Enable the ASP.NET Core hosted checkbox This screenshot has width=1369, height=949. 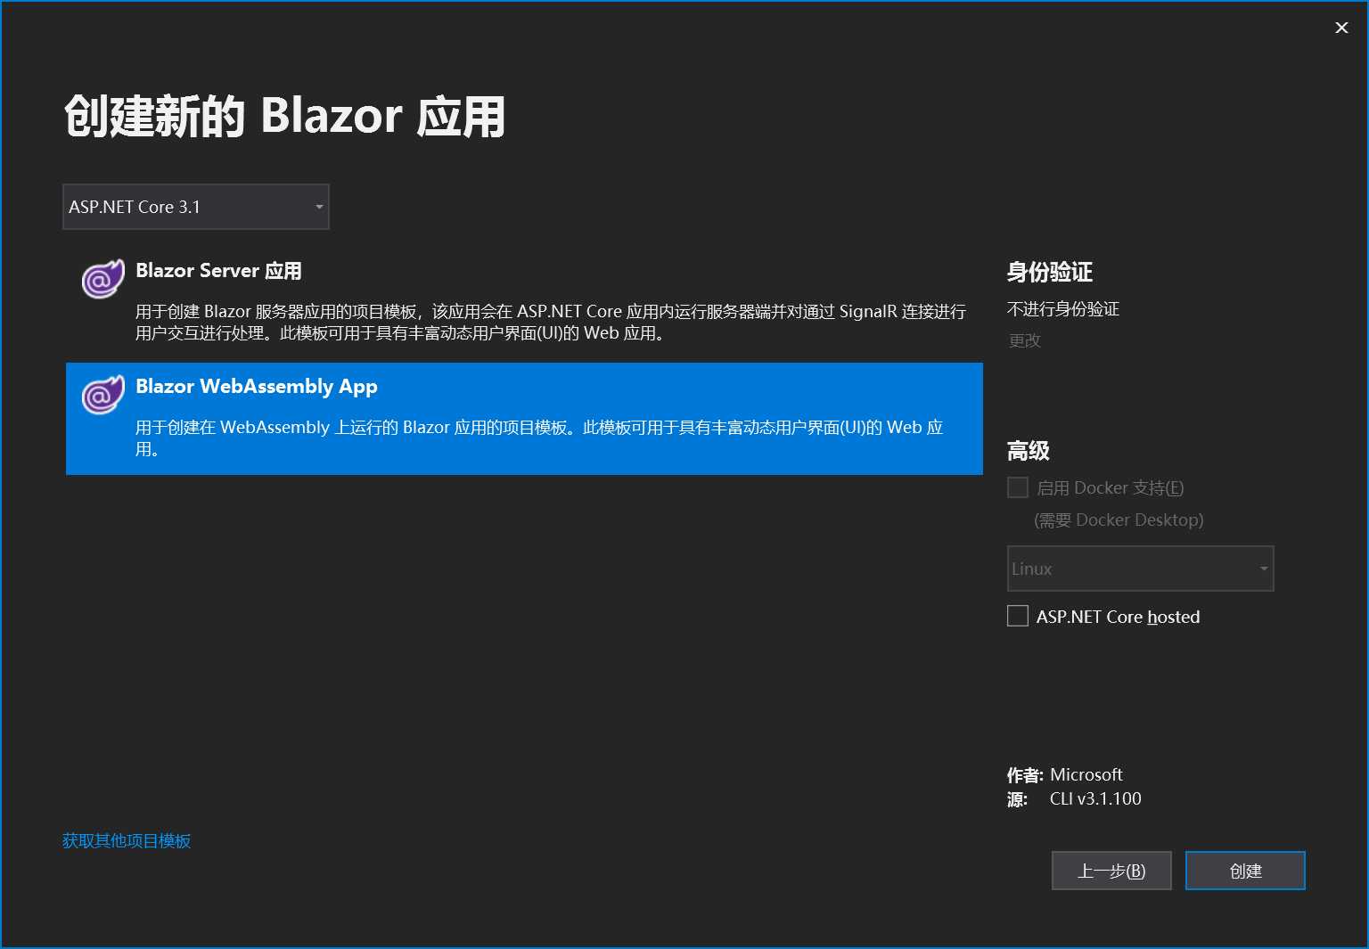(1017, 616)
